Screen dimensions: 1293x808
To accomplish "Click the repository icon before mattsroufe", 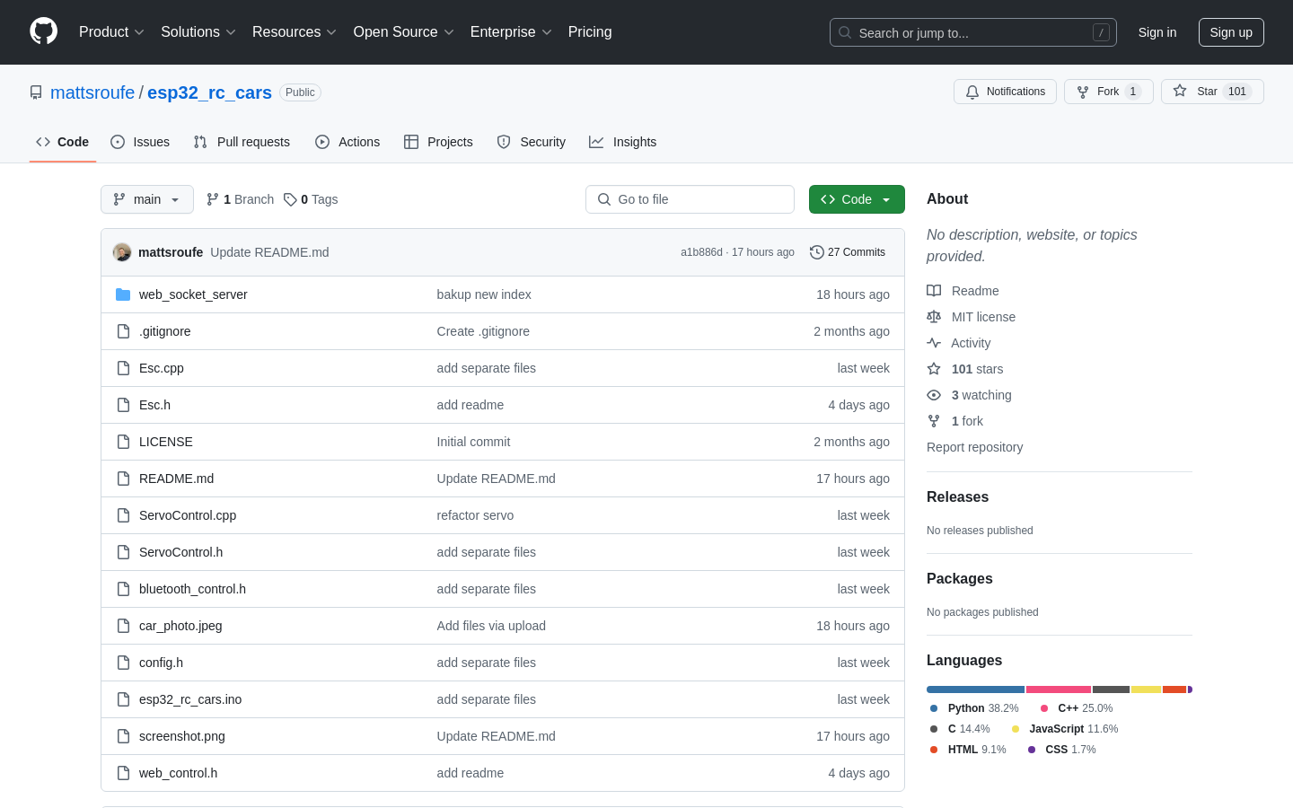I will (x=36, y=92).
